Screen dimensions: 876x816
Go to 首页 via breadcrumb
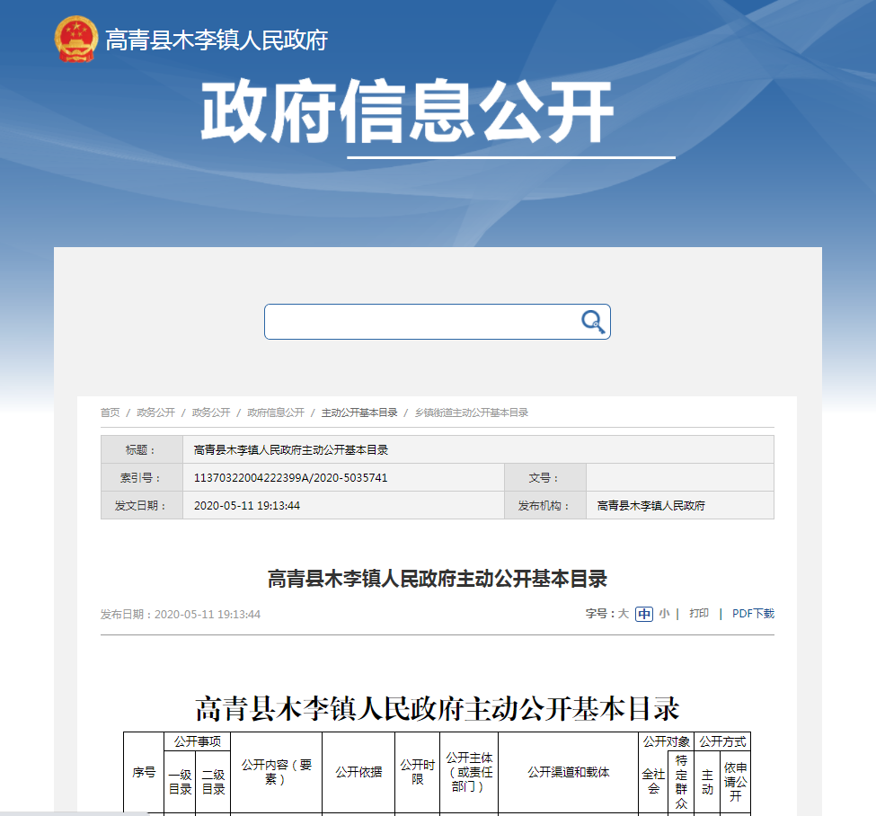110,412
